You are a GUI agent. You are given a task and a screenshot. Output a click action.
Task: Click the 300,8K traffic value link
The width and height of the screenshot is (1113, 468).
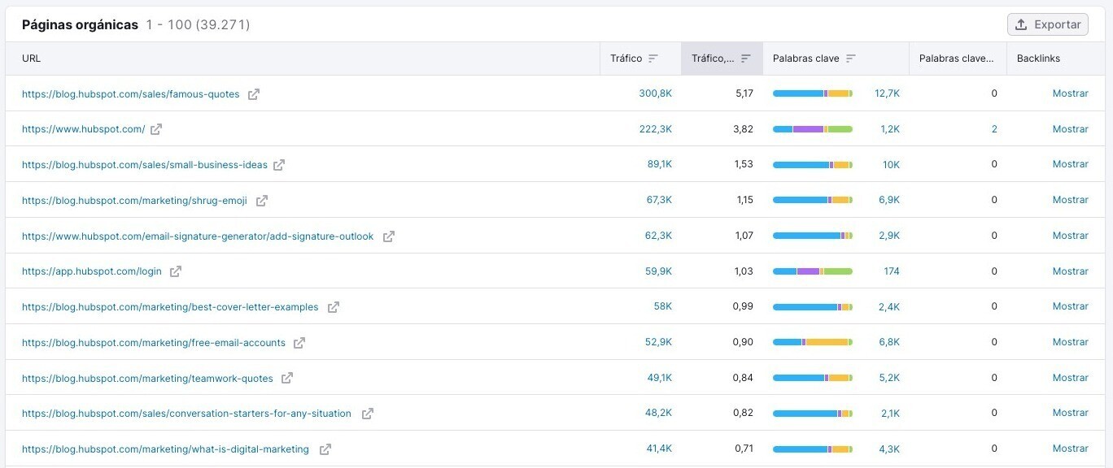[x=656, y=93]
